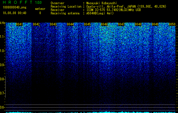Click the Ovserver label
Viewport: 178px width, 113px height.
pos(57,3)
